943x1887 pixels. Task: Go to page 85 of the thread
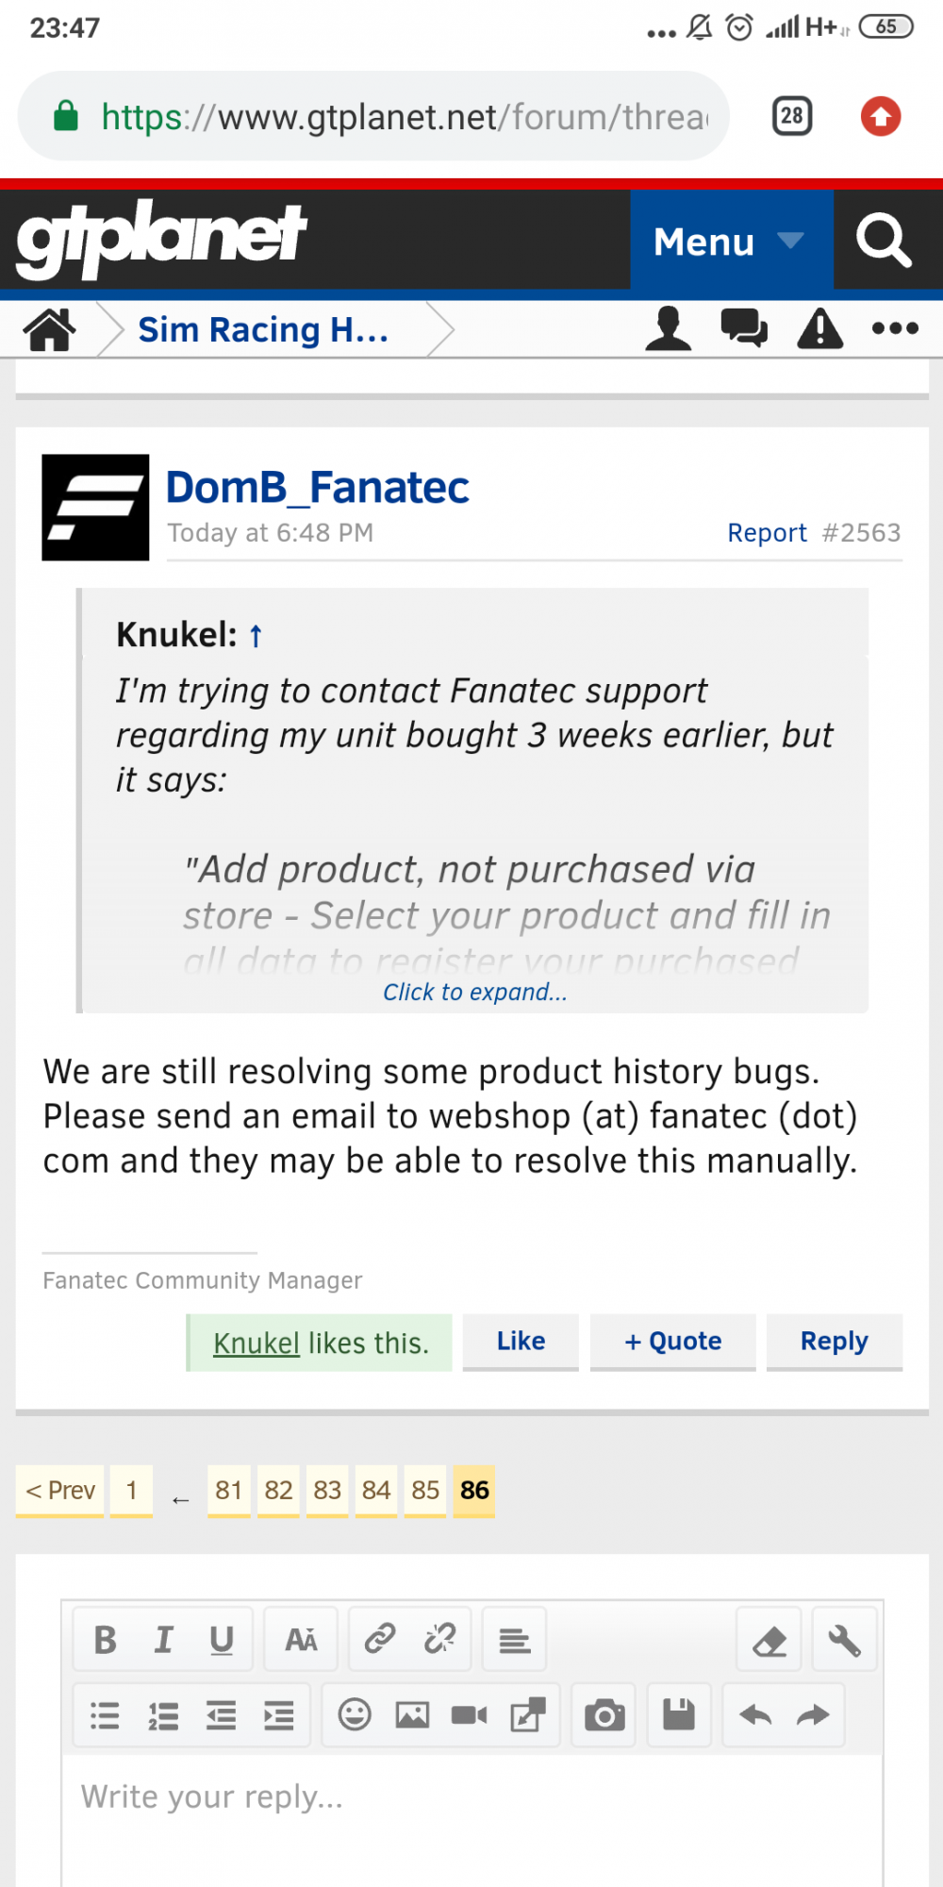click(x=425, y=1491)
